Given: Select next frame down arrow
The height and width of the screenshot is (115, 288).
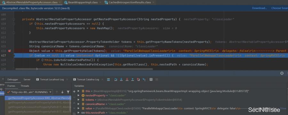Looking at the screenshot, I should point(62,92).
